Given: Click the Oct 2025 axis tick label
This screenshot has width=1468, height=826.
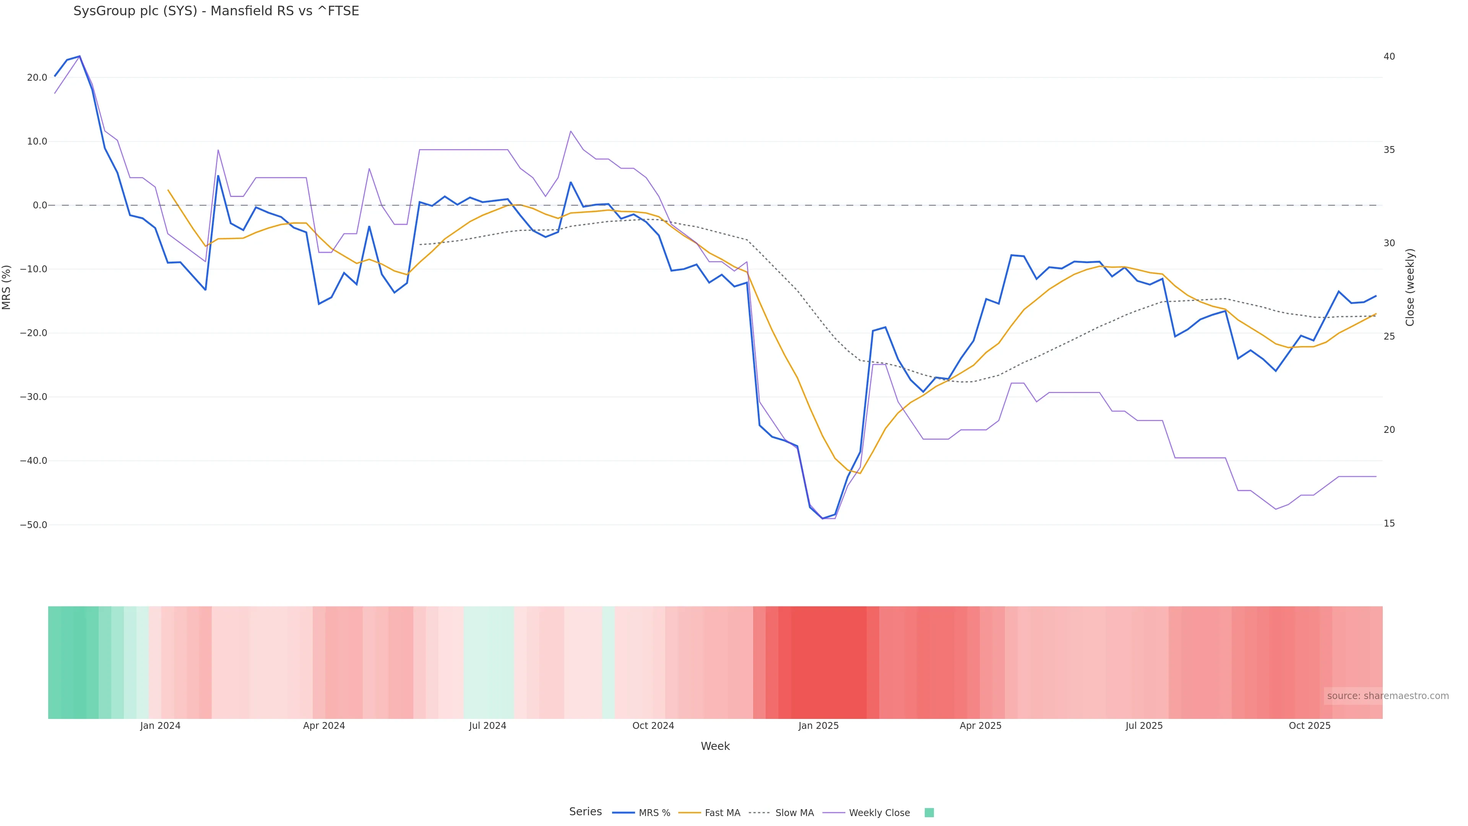Looking at the screenshot, I should tap(1310, 726).
